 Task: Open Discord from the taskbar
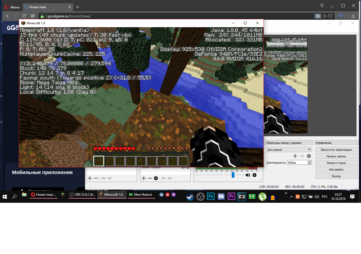(x=221, y=197)
